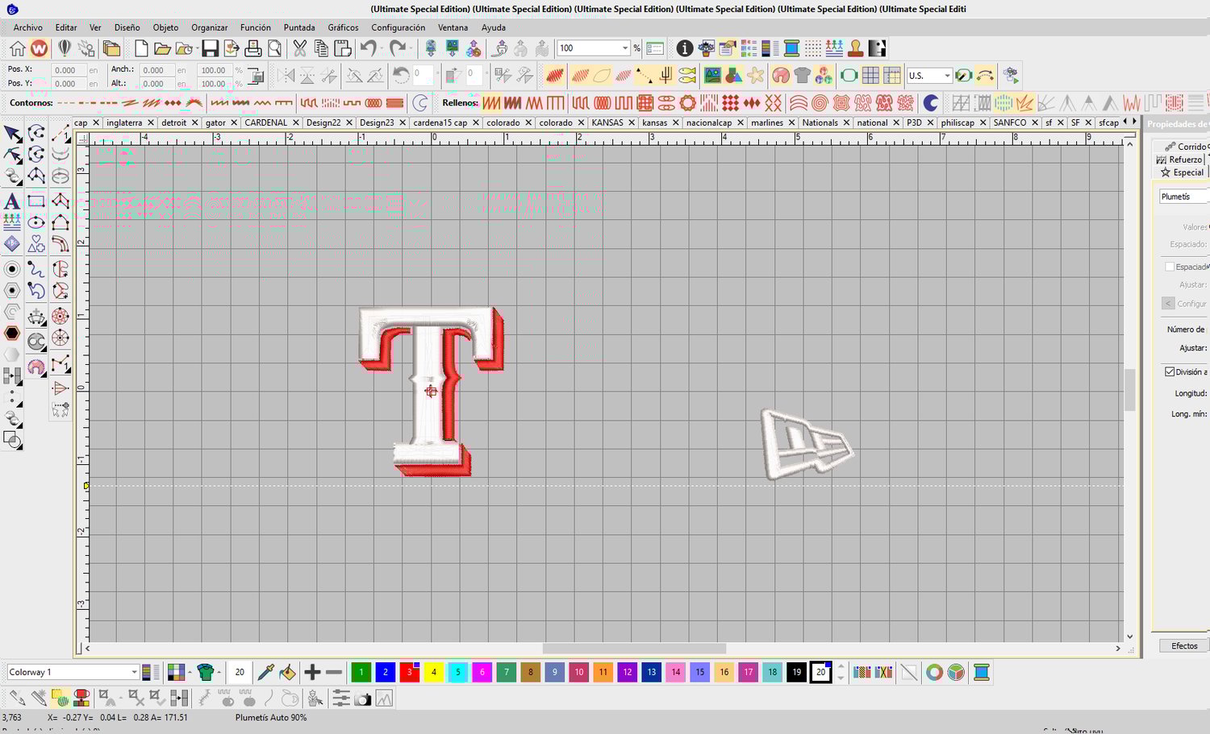Click the camera capture icon in bottom toolbar

click(362, 699)
